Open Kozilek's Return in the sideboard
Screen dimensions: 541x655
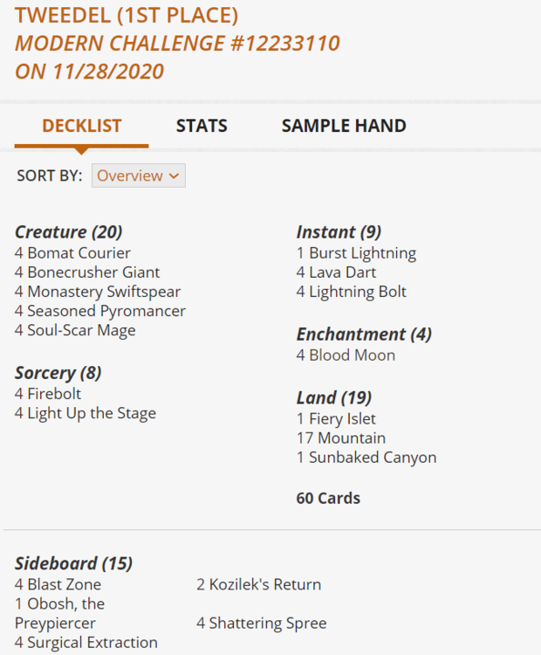pyautogui.click(x=265, y=584)
